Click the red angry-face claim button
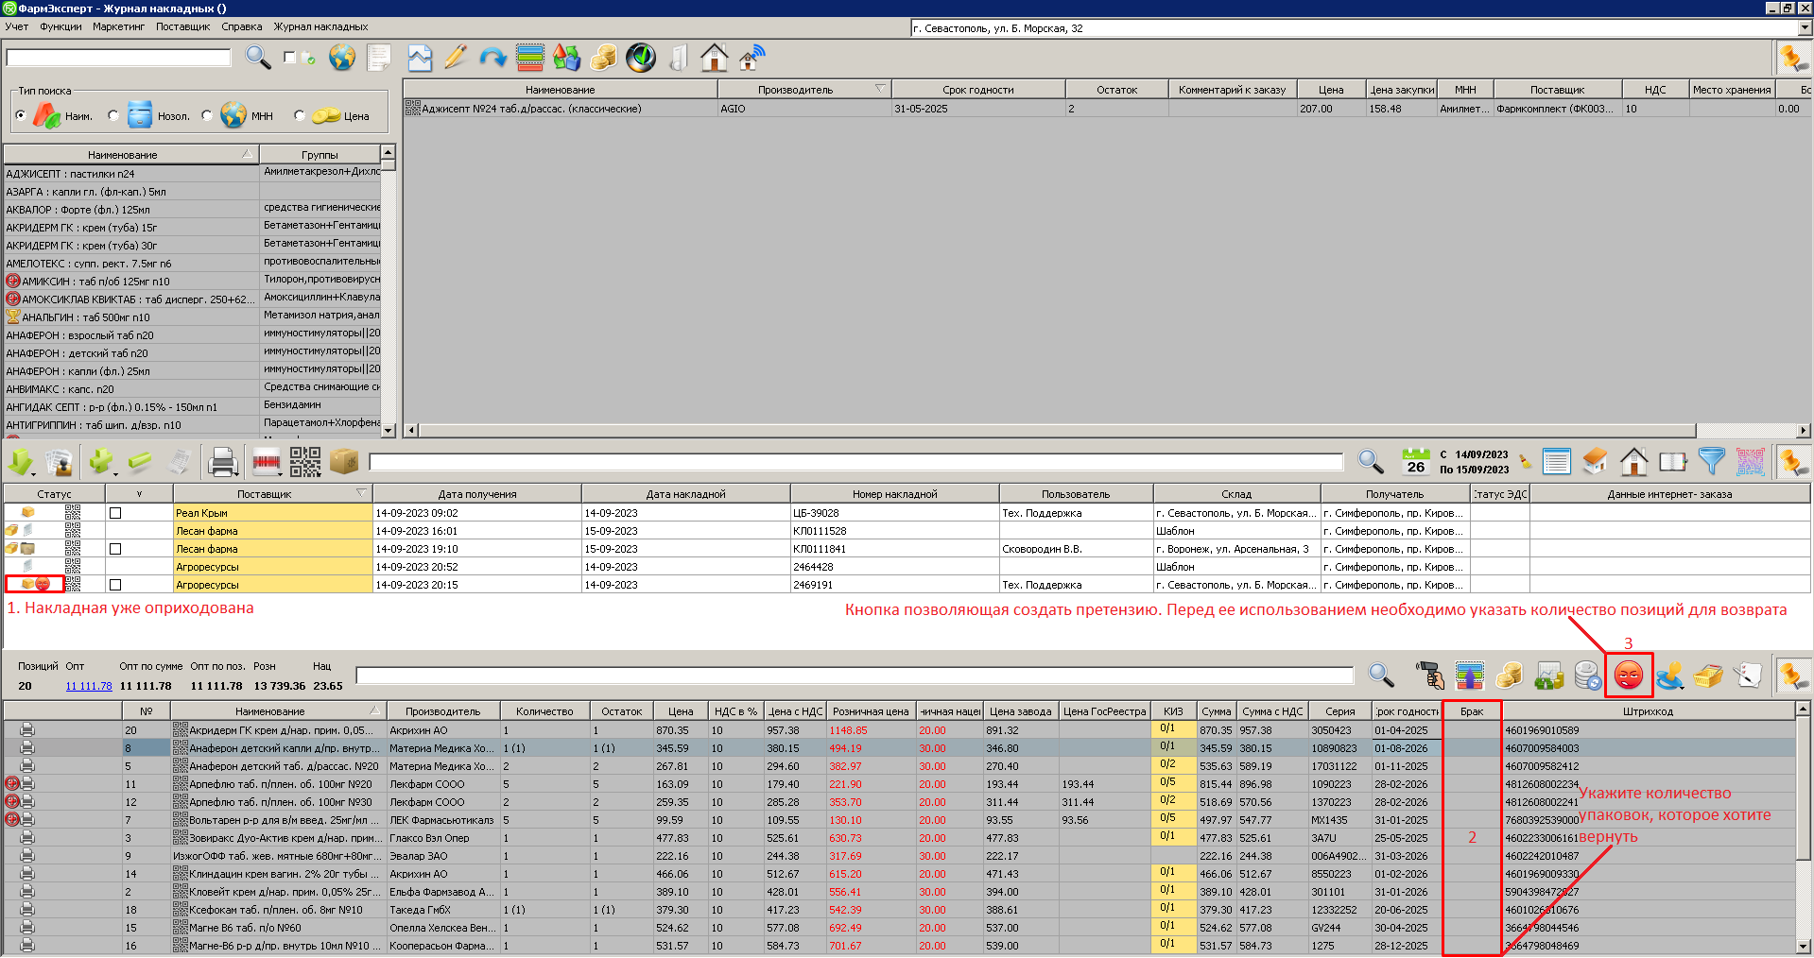Screen dimensions: 1814x958 [1628, 676]
